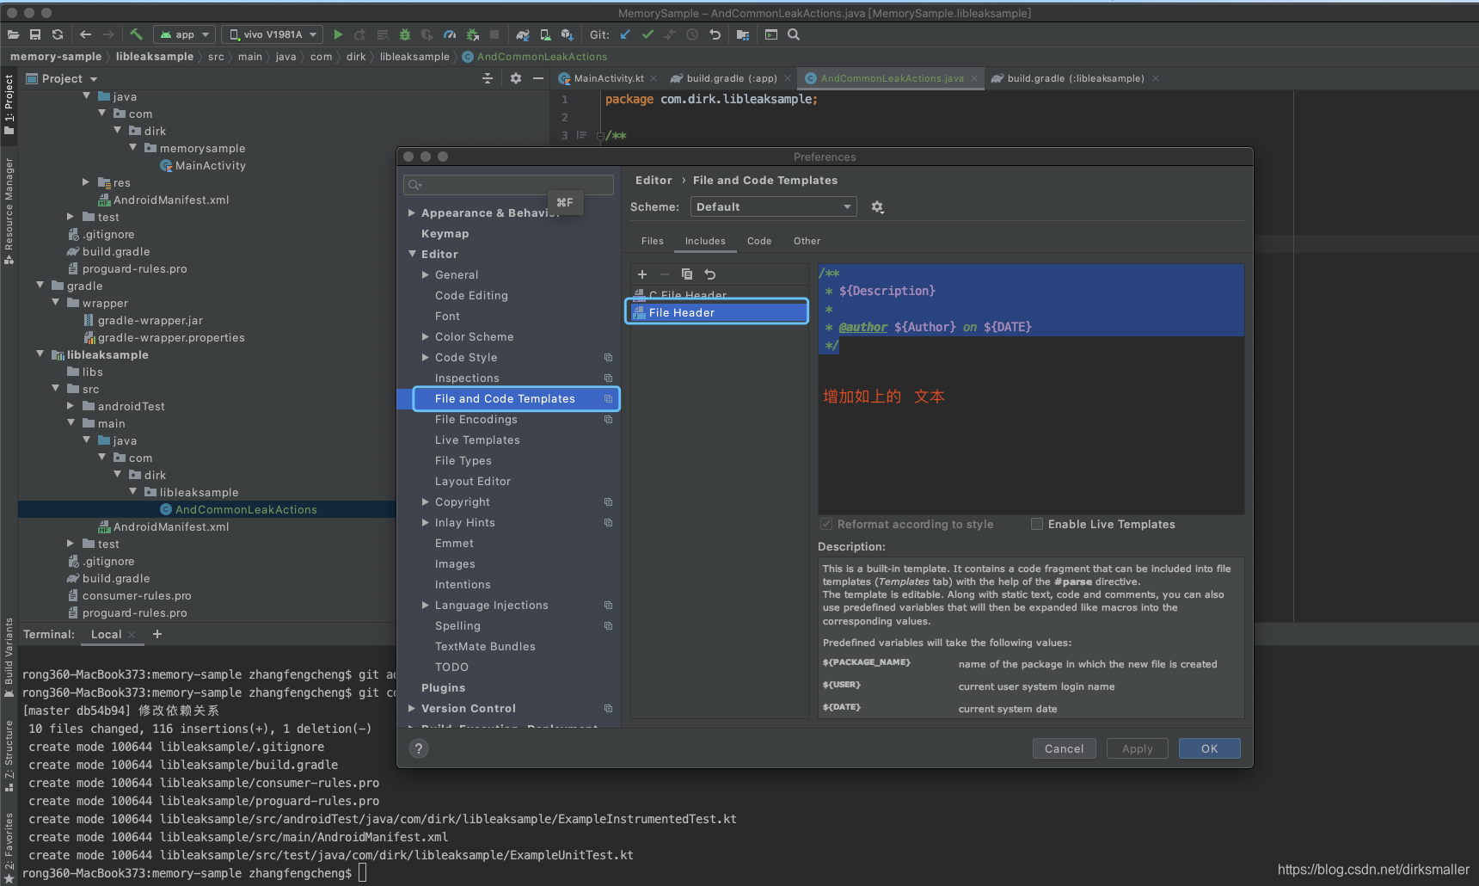Click the Copy Template icon
Viewport: 1479px width, 886px height.
pyautogui.click(x=686, y=274)
